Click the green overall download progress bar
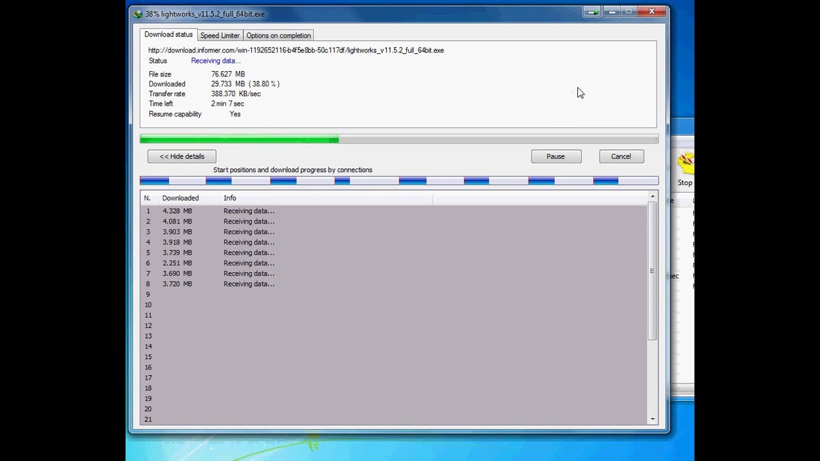This screenshot has width=820, height=461. 399,139
